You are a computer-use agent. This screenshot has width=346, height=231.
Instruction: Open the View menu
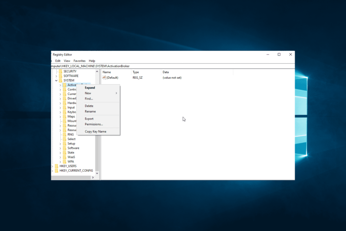pyautogui.click(x=67, y=61)
